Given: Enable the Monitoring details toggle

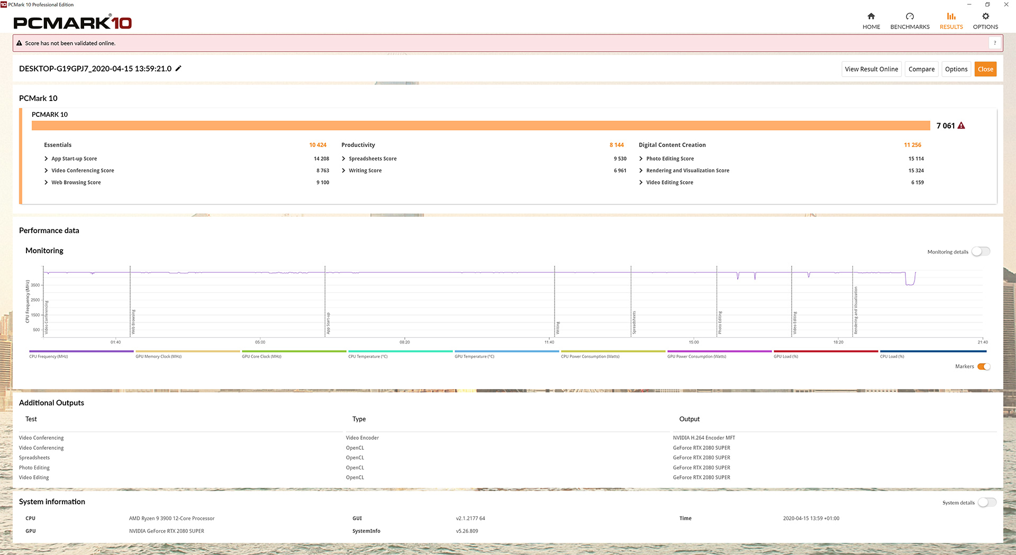Looking at the screenshot, I should click(x=981, y=252).
